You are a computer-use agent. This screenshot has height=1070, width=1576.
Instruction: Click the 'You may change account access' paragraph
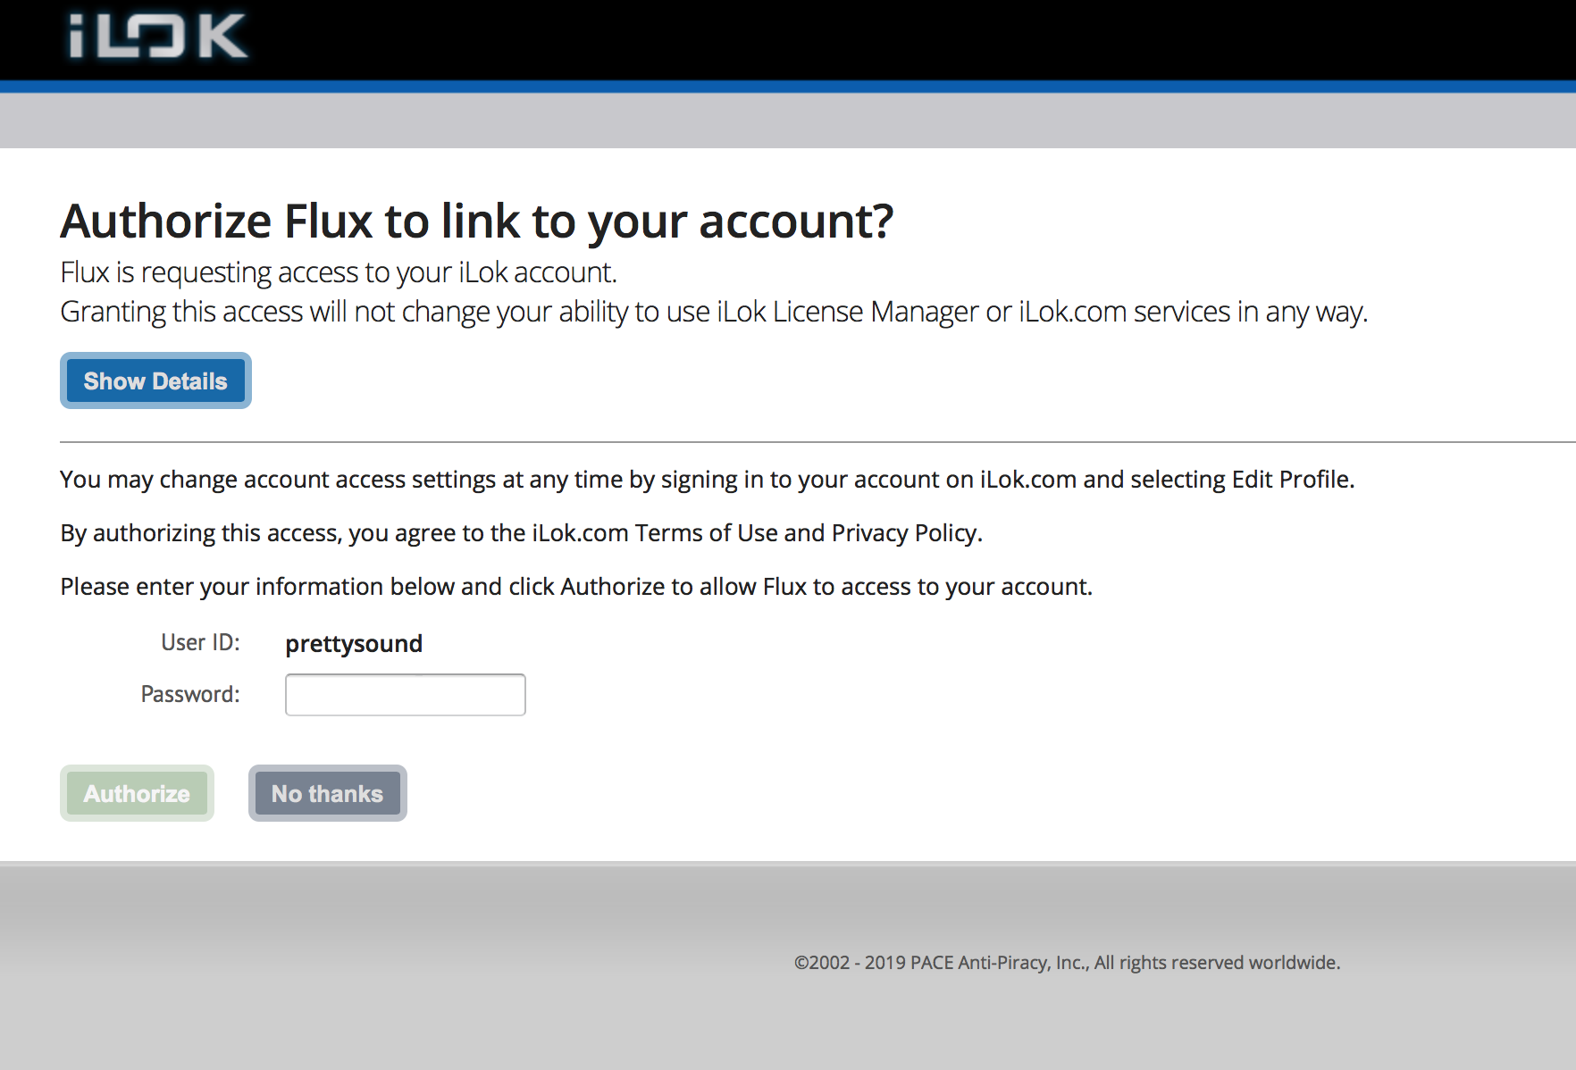coord(707,480)
